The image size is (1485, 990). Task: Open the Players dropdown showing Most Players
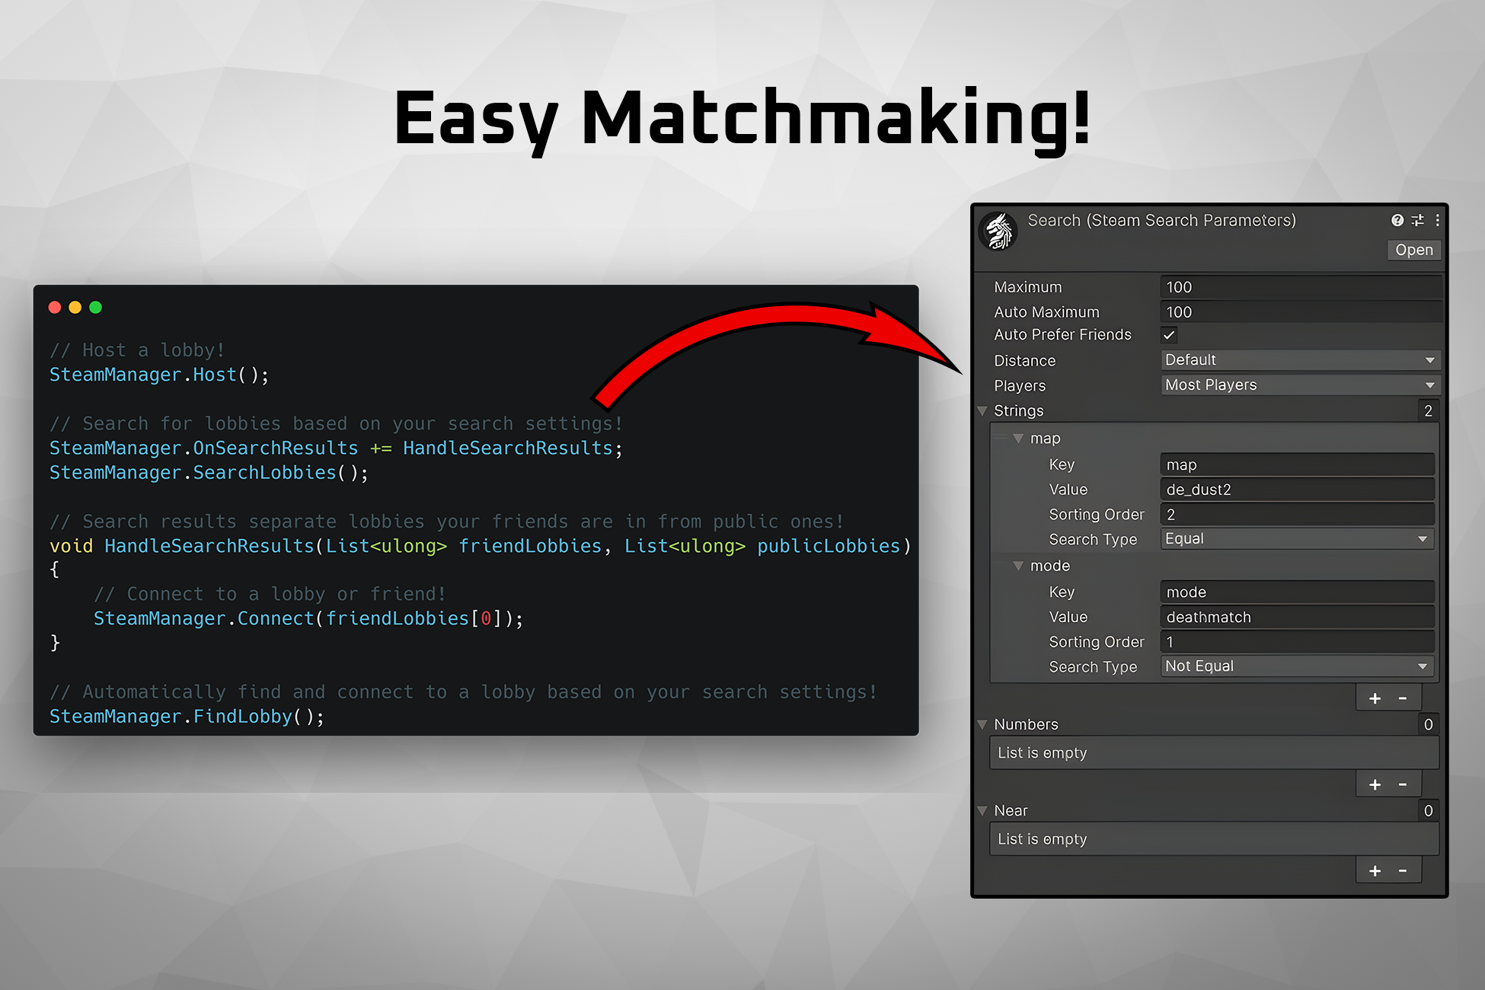[x=1298, y=385]
